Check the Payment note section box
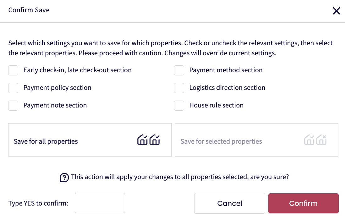This screenshot has height=220, width=345. 13,106
